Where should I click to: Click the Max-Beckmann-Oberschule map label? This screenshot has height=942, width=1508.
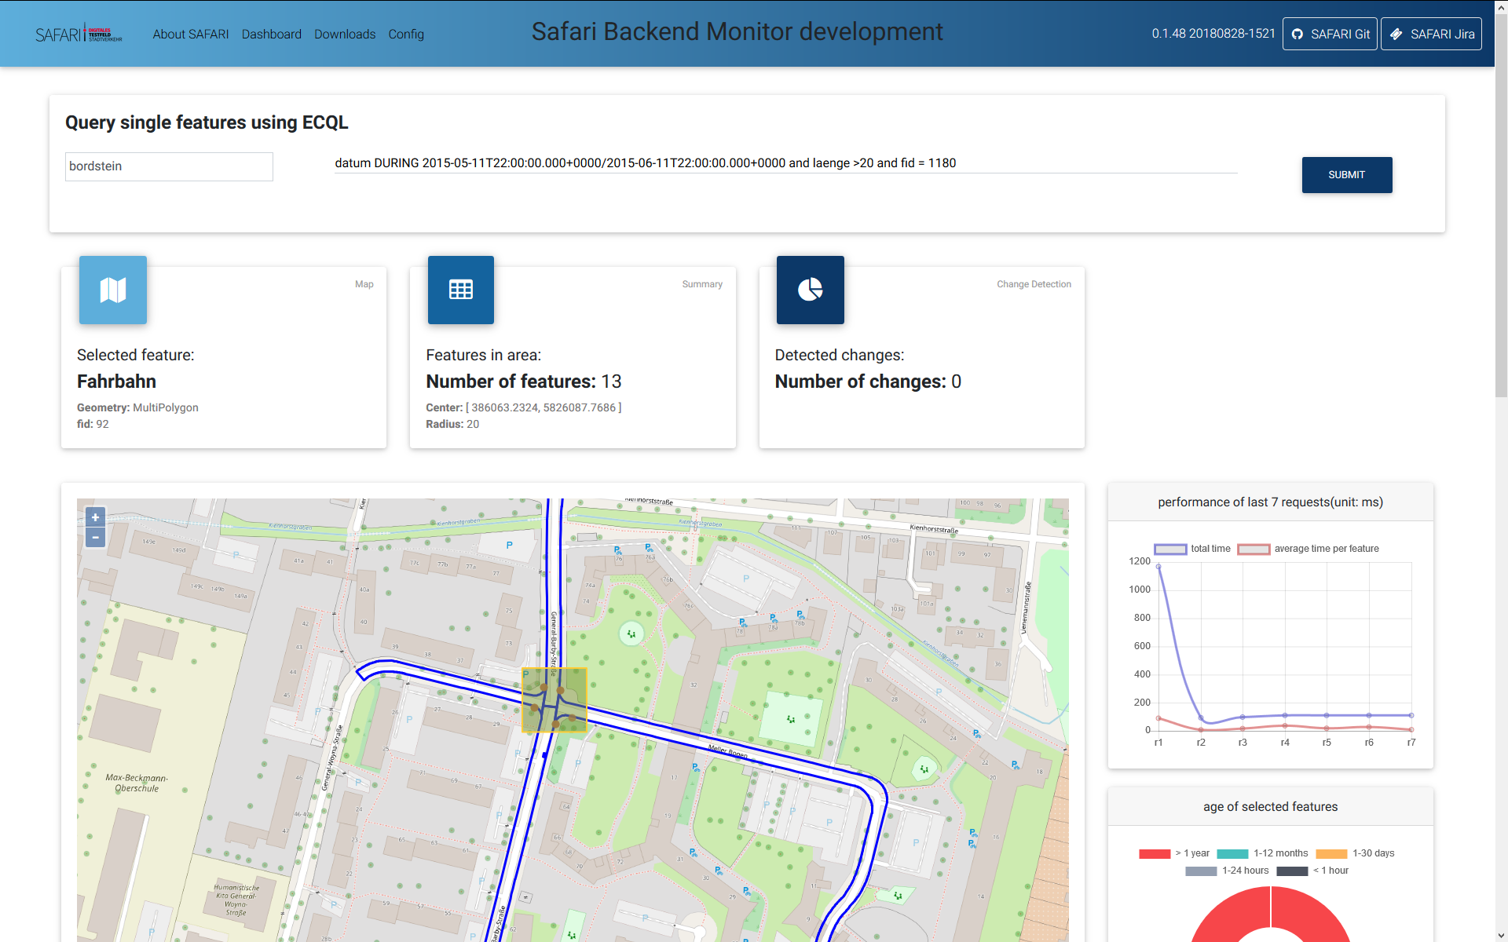tap(137, 783)
